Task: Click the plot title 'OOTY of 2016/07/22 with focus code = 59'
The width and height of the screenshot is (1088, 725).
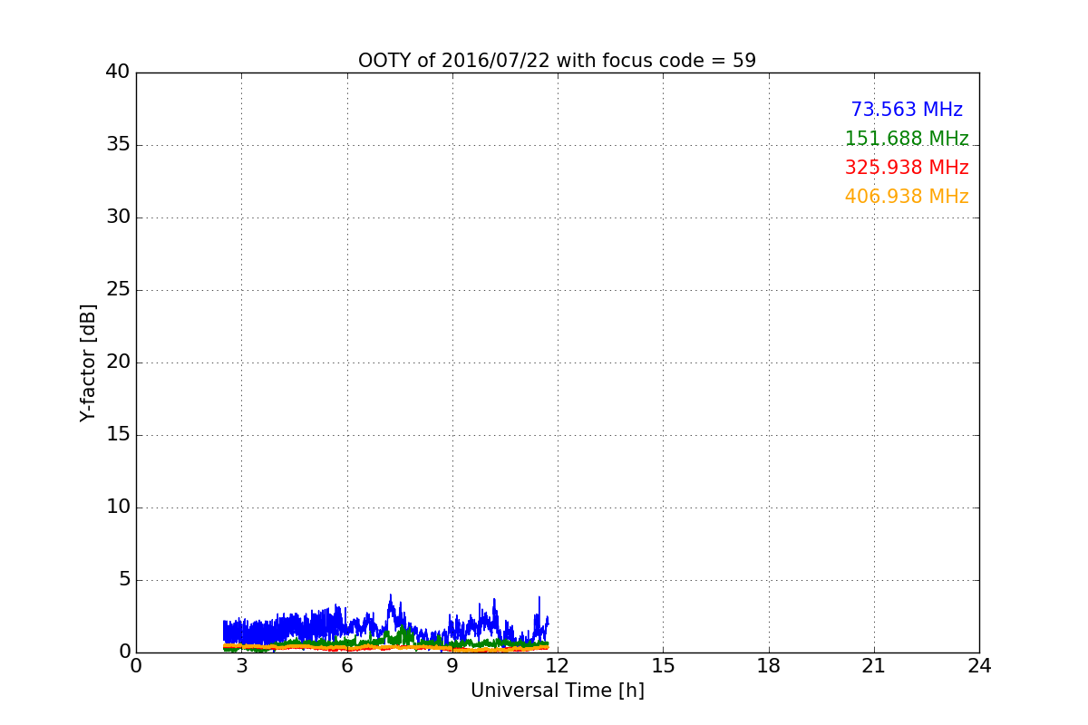Action: pos(557,61)
